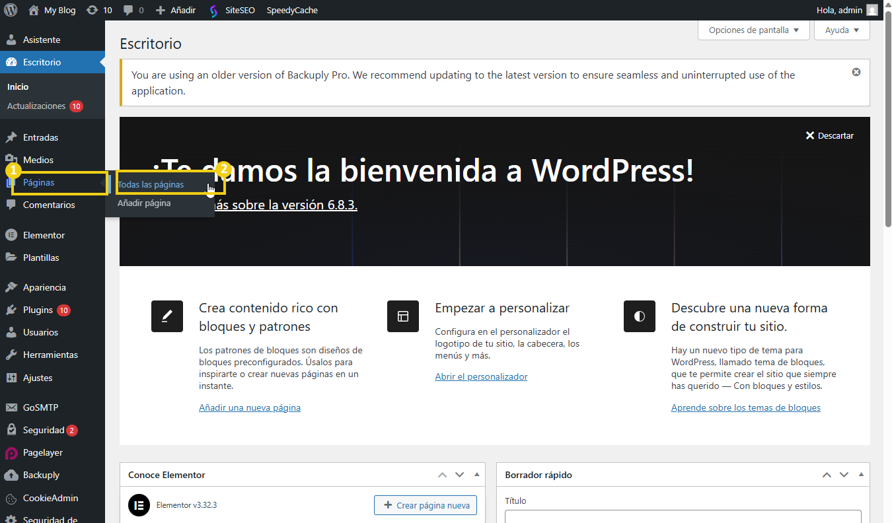Collapse the Conoce Elementor panel
Screen dimensions: 892x523
coord(476,475)
